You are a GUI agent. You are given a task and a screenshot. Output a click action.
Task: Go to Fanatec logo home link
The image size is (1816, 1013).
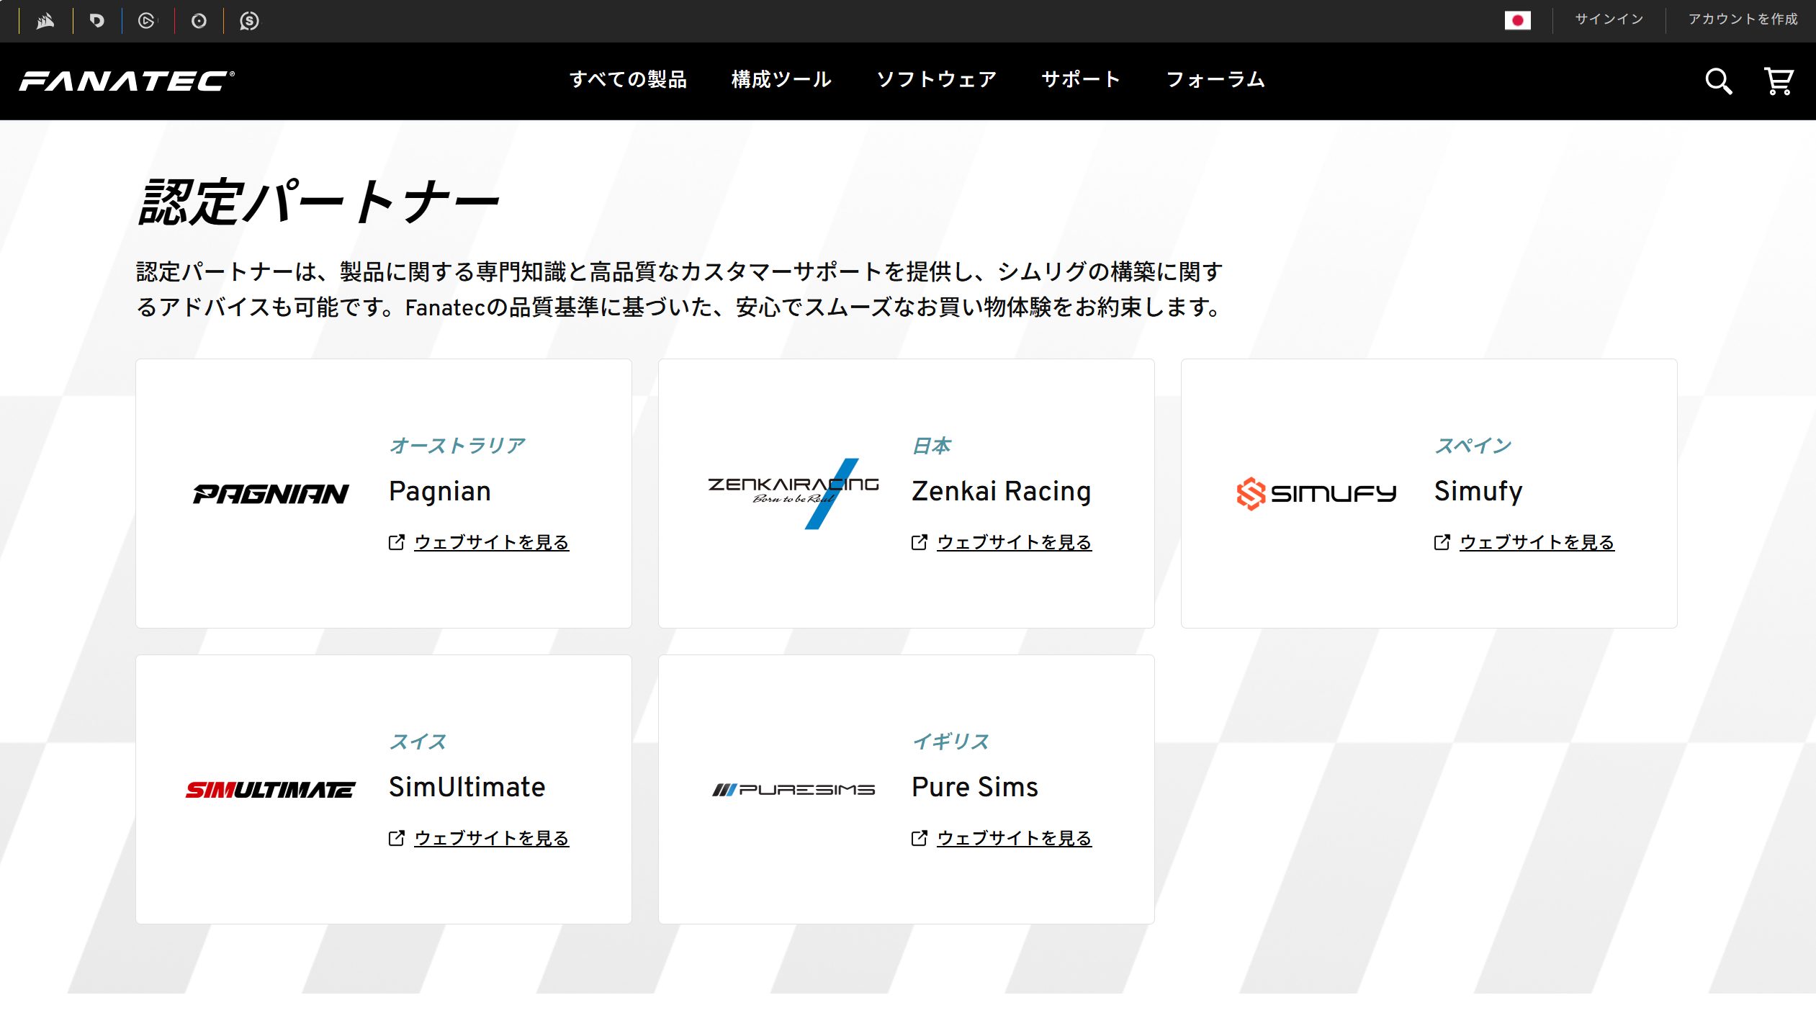pos(127,81)
